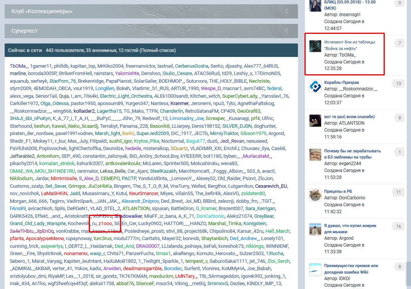
Task: Open user SuperCyberLady profile
Action: (240, 96)
